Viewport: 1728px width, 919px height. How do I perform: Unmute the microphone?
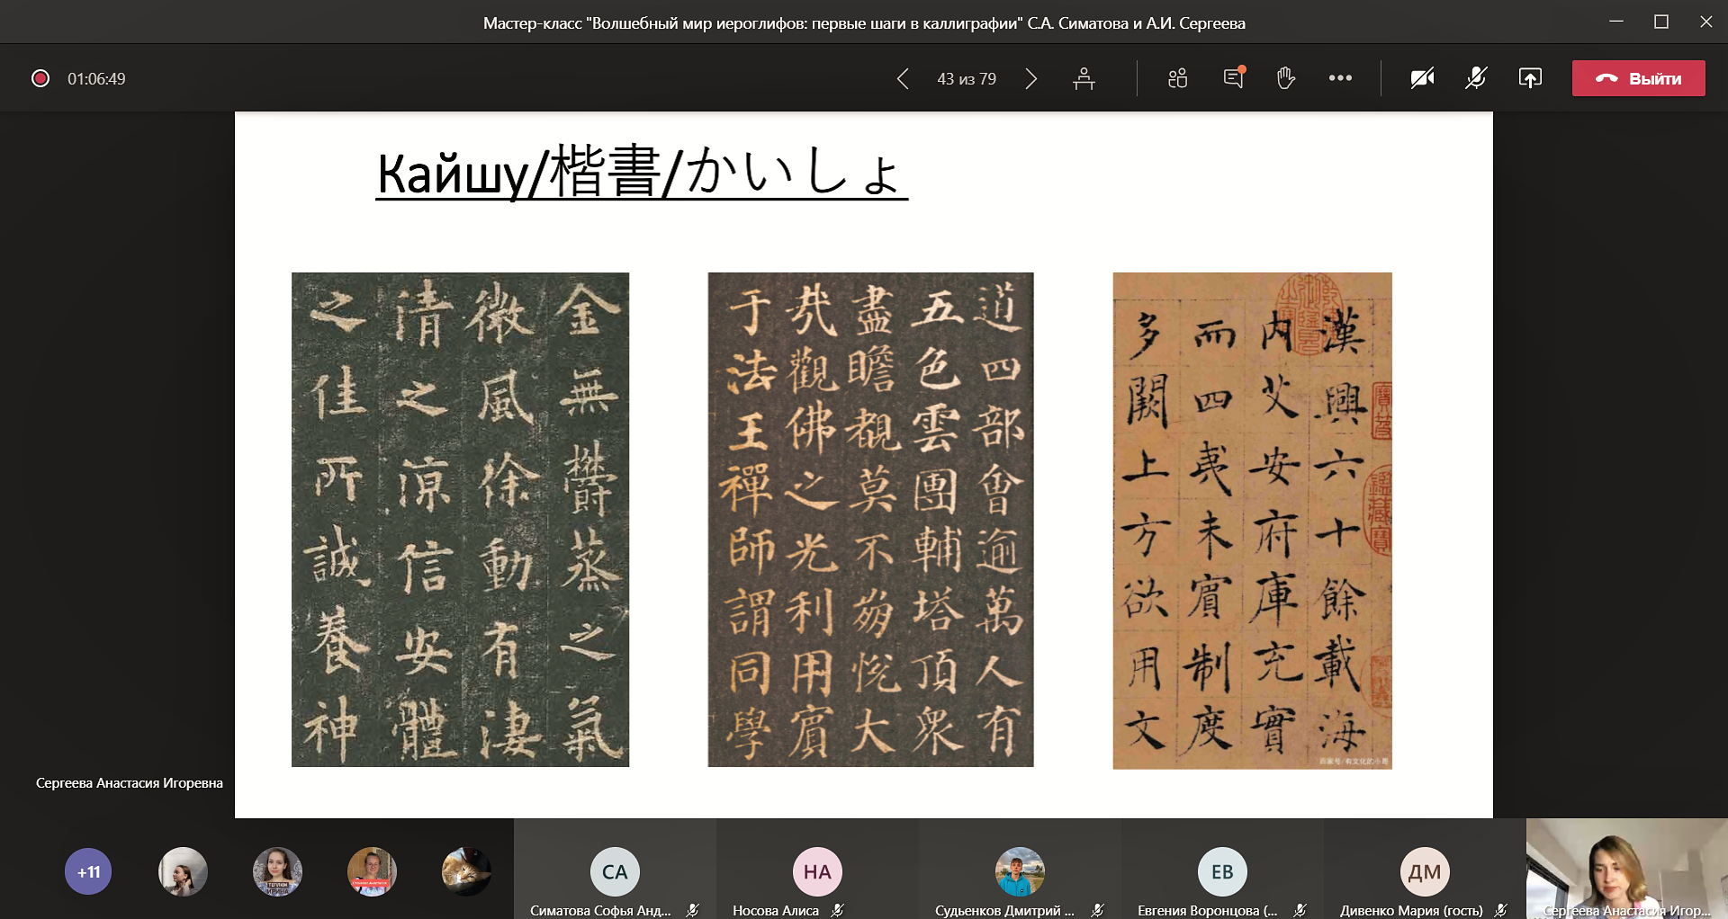[1476, 79]
